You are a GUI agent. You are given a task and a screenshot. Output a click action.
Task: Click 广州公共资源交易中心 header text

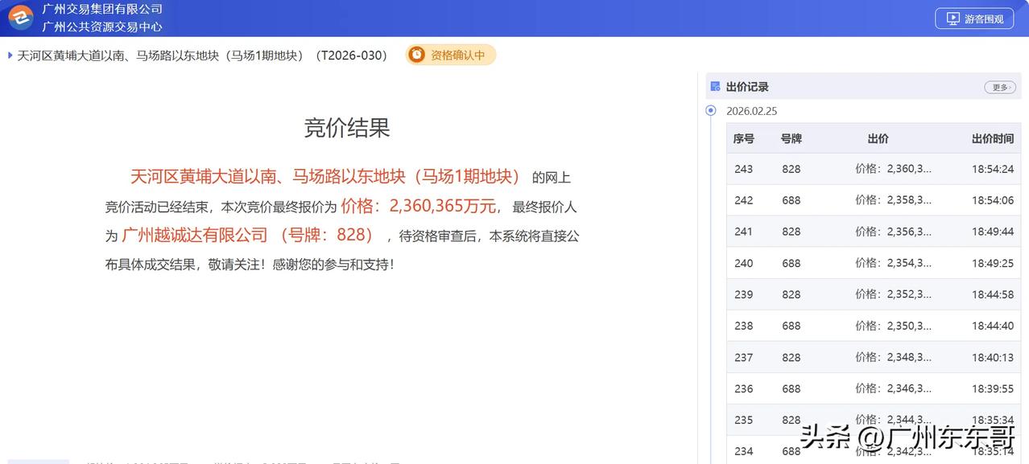pyautogui.click(x=102, y=27)
